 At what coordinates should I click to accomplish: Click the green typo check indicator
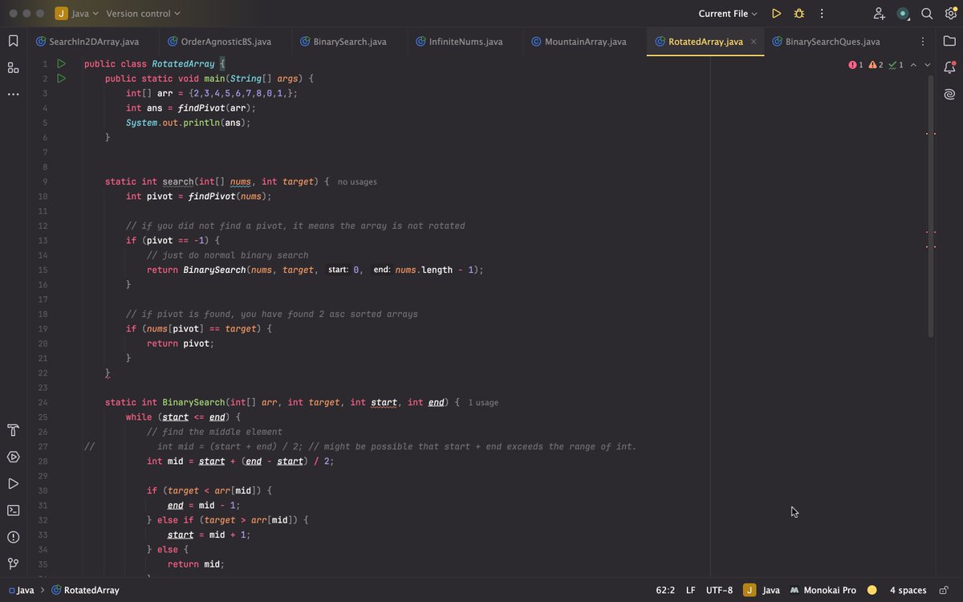click(896, 65)
